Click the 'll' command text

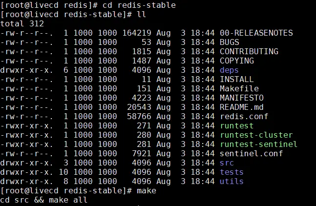tap(142, 14)
